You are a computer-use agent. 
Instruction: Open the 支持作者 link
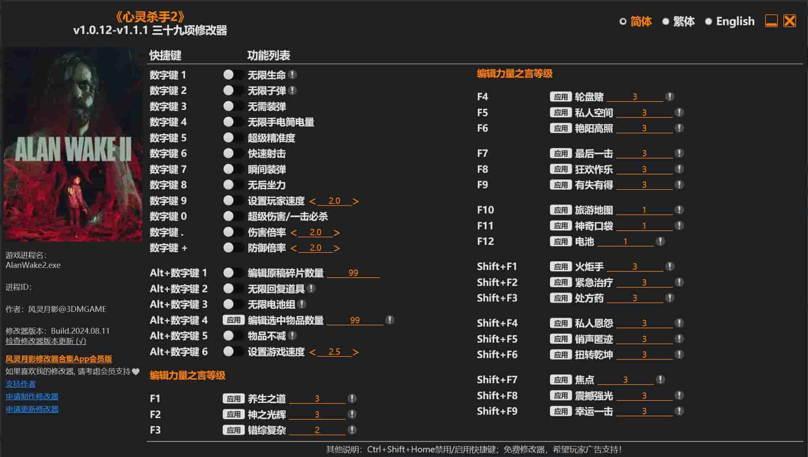pos(20,384)
